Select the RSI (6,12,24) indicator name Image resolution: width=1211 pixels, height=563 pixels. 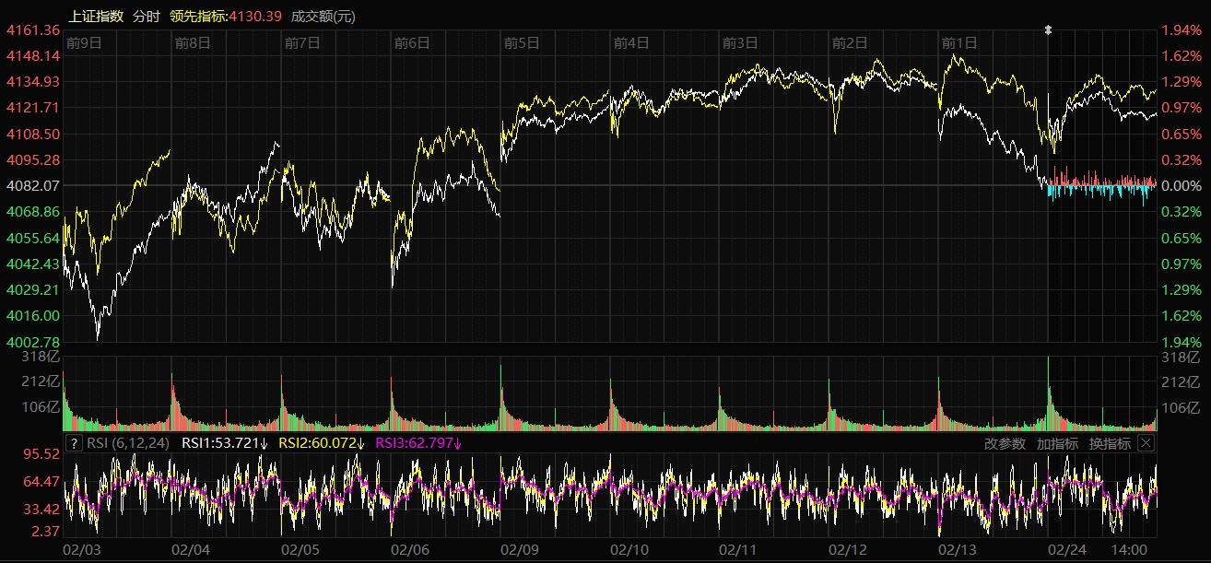tap(128, 443)
